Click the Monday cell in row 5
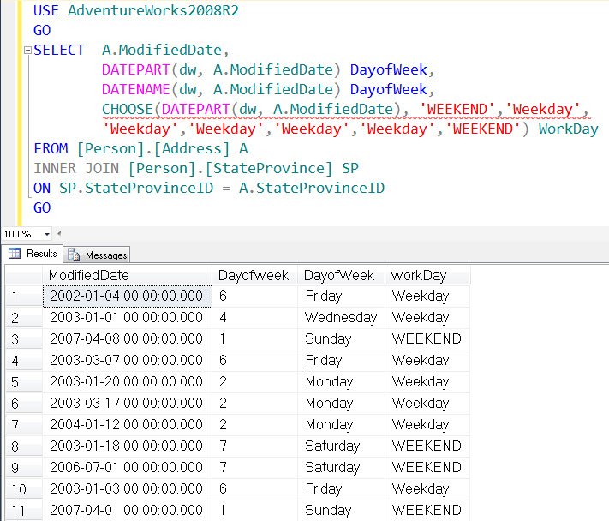Screen dimensions: 609x521 [x=341, y=382]
